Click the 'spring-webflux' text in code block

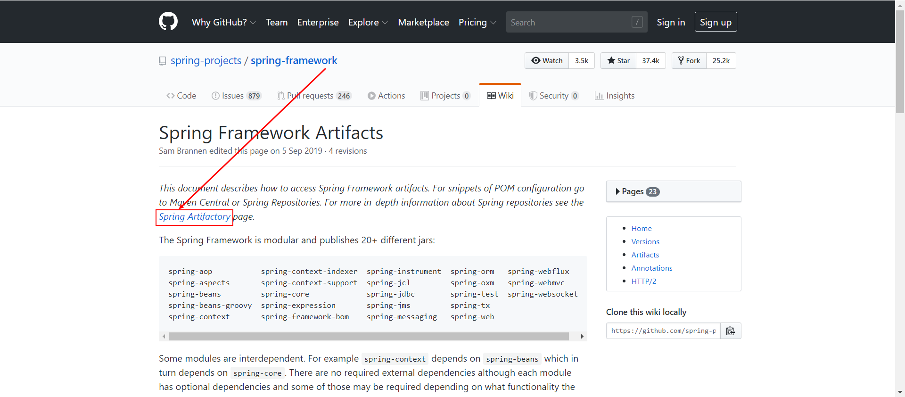tap(538, 272)
